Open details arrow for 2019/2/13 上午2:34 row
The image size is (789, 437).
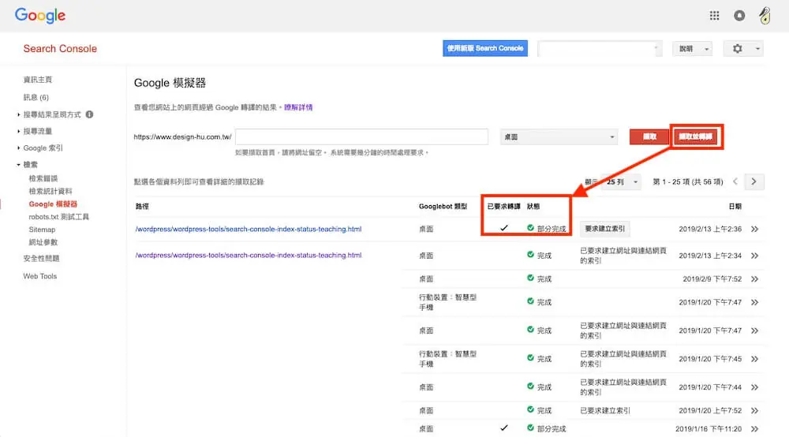754,256
